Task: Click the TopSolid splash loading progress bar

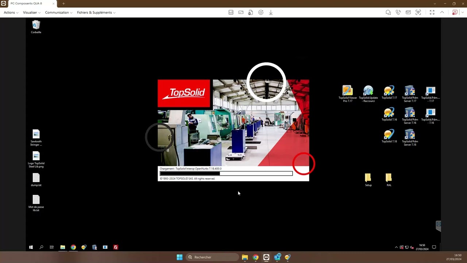Action: [x=226, y=174]
